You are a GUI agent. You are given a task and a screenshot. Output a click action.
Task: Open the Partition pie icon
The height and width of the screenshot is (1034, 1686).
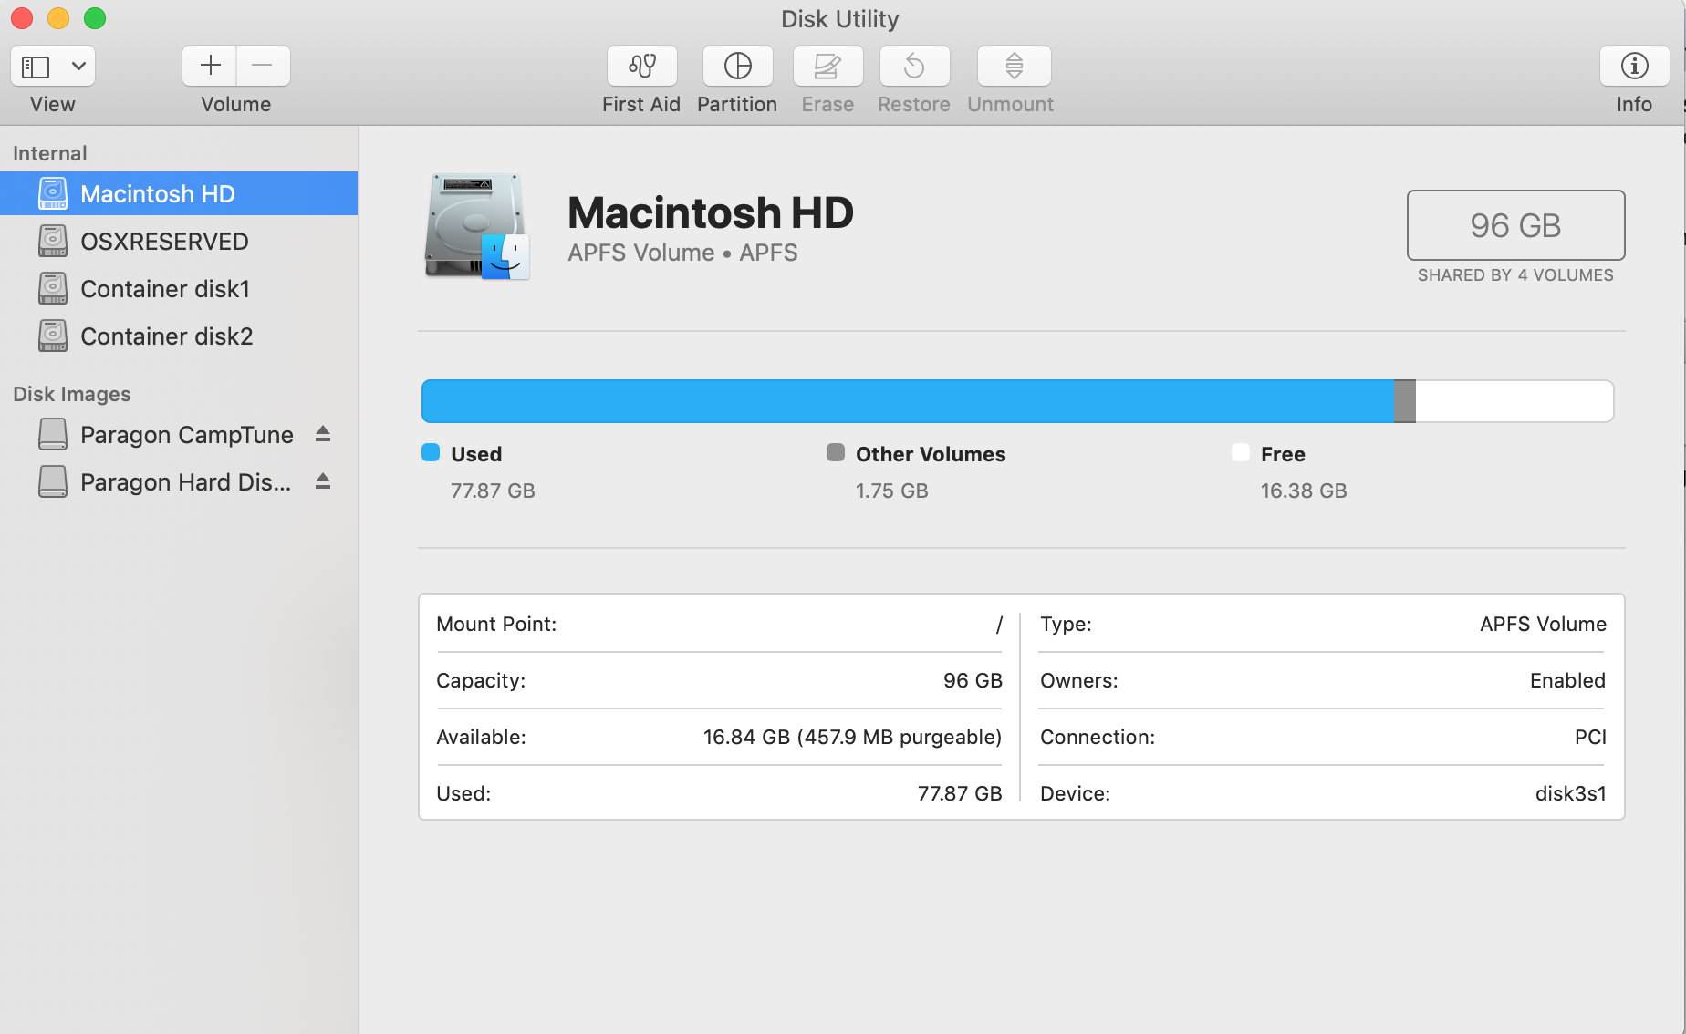tap(737, 66)
